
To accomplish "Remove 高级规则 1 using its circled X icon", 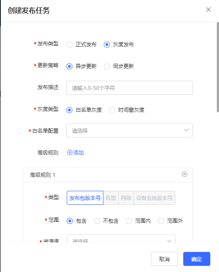I will pyautogui.click(x=185, y=174).
